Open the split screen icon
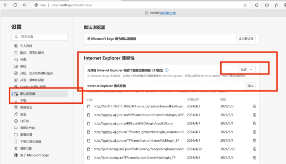Image resolution: width=286 pixels, height=164 pixels. [267, 5]
